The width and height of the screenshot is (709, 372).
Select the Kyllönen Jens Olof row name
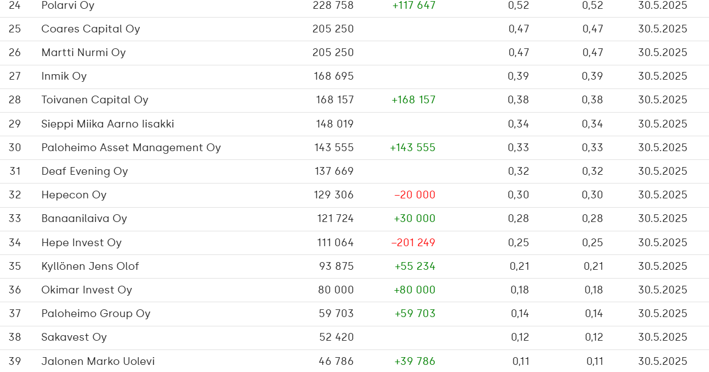tap(90, 266)
